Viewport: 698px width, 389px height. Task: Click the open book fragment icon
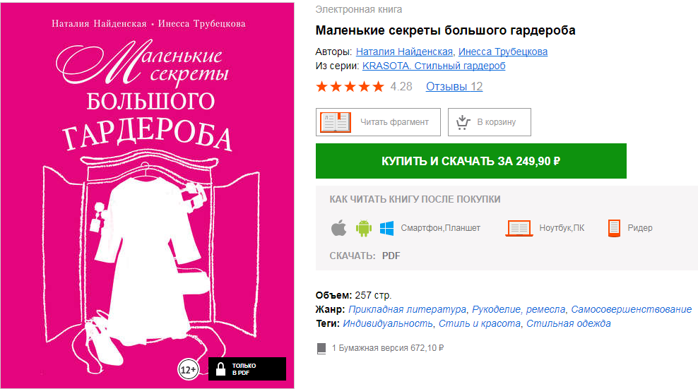[336, 122]
